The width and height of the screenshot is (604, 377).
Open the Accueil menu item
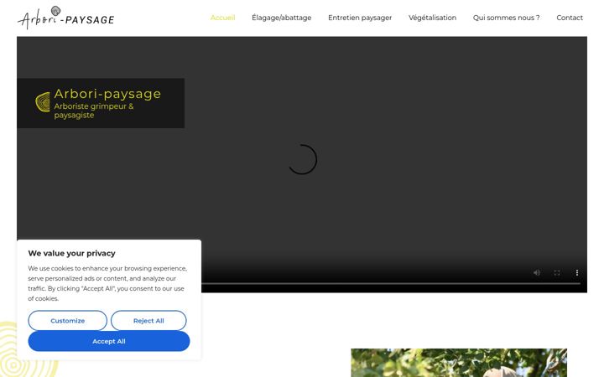(x=222, y=18)
